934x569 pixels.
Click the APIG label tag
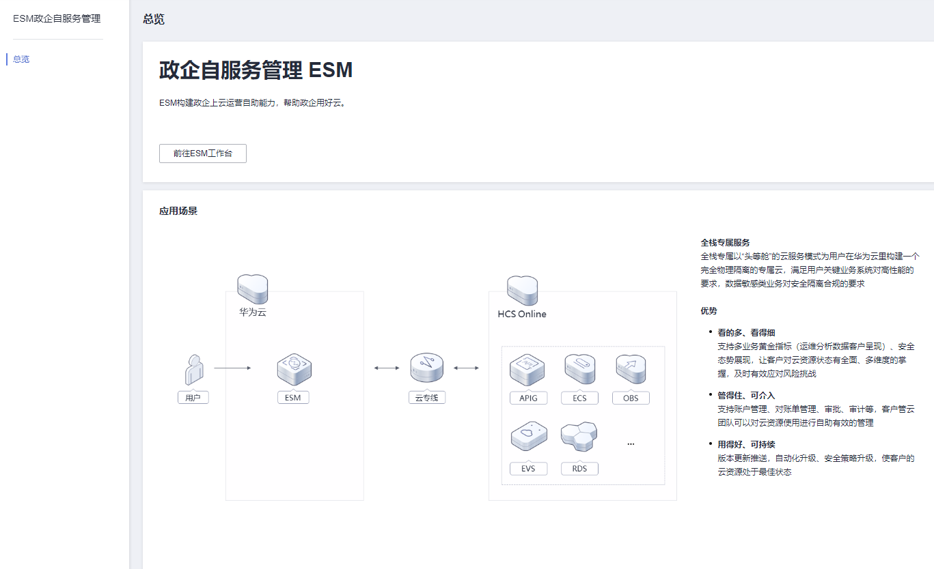[528, 398]
